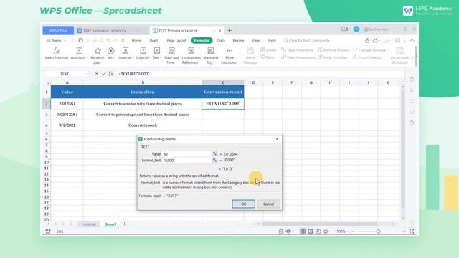
Task: Add a new sheet
Action: tap(124, 224)
